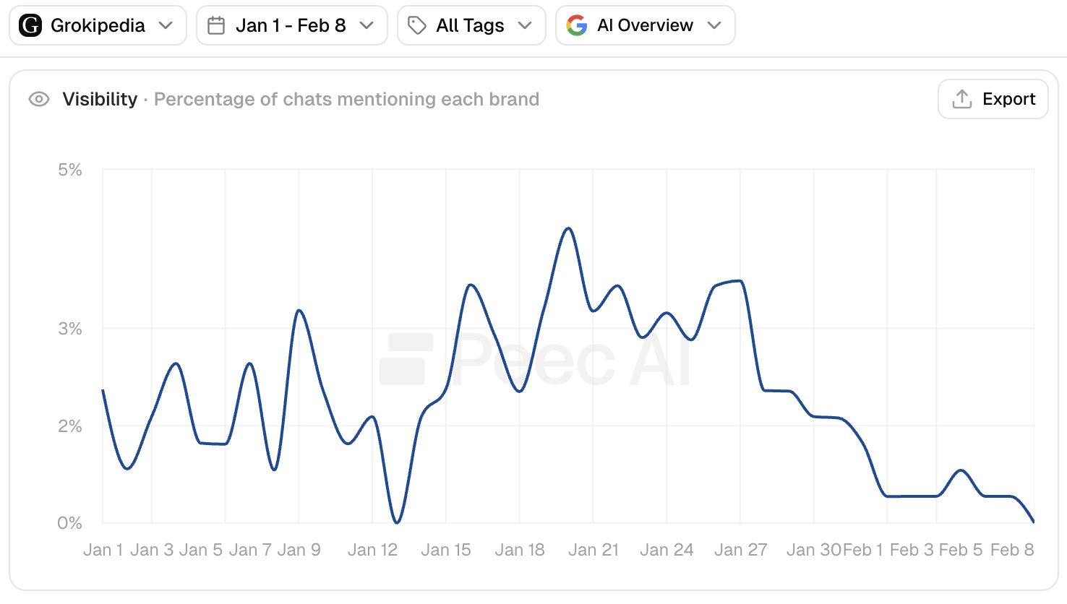Click the chart peak near Jan 20
1067x604 pixels.
569,229
